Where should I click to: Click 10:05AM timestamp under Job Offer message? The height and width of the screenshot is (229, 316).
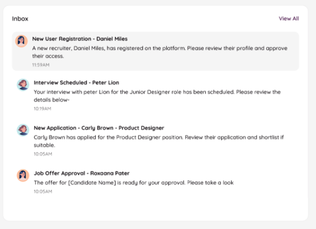pyautogui.click(x=43, y=191)
